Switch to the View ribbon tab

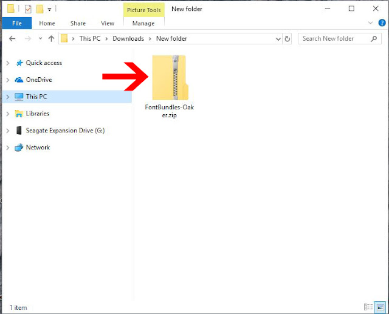[x=108, y=23]
